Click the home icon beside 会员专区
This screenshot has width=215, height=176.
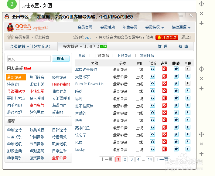coord(10,37)
